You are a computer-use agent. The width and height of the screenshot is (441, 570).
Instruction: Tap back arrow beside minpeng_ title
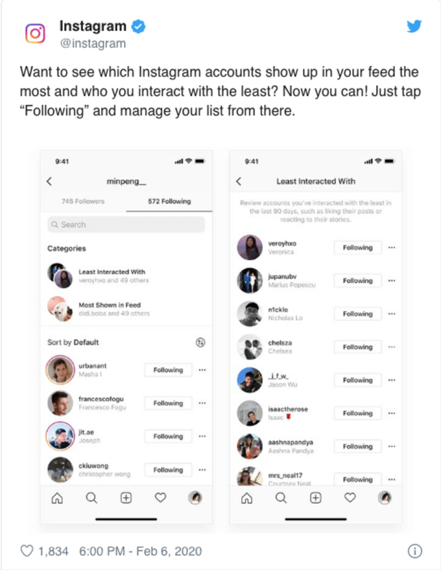pos(49,182)
